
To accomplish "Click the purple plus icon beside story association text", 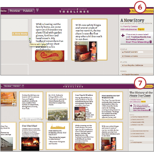I will 123,35.
